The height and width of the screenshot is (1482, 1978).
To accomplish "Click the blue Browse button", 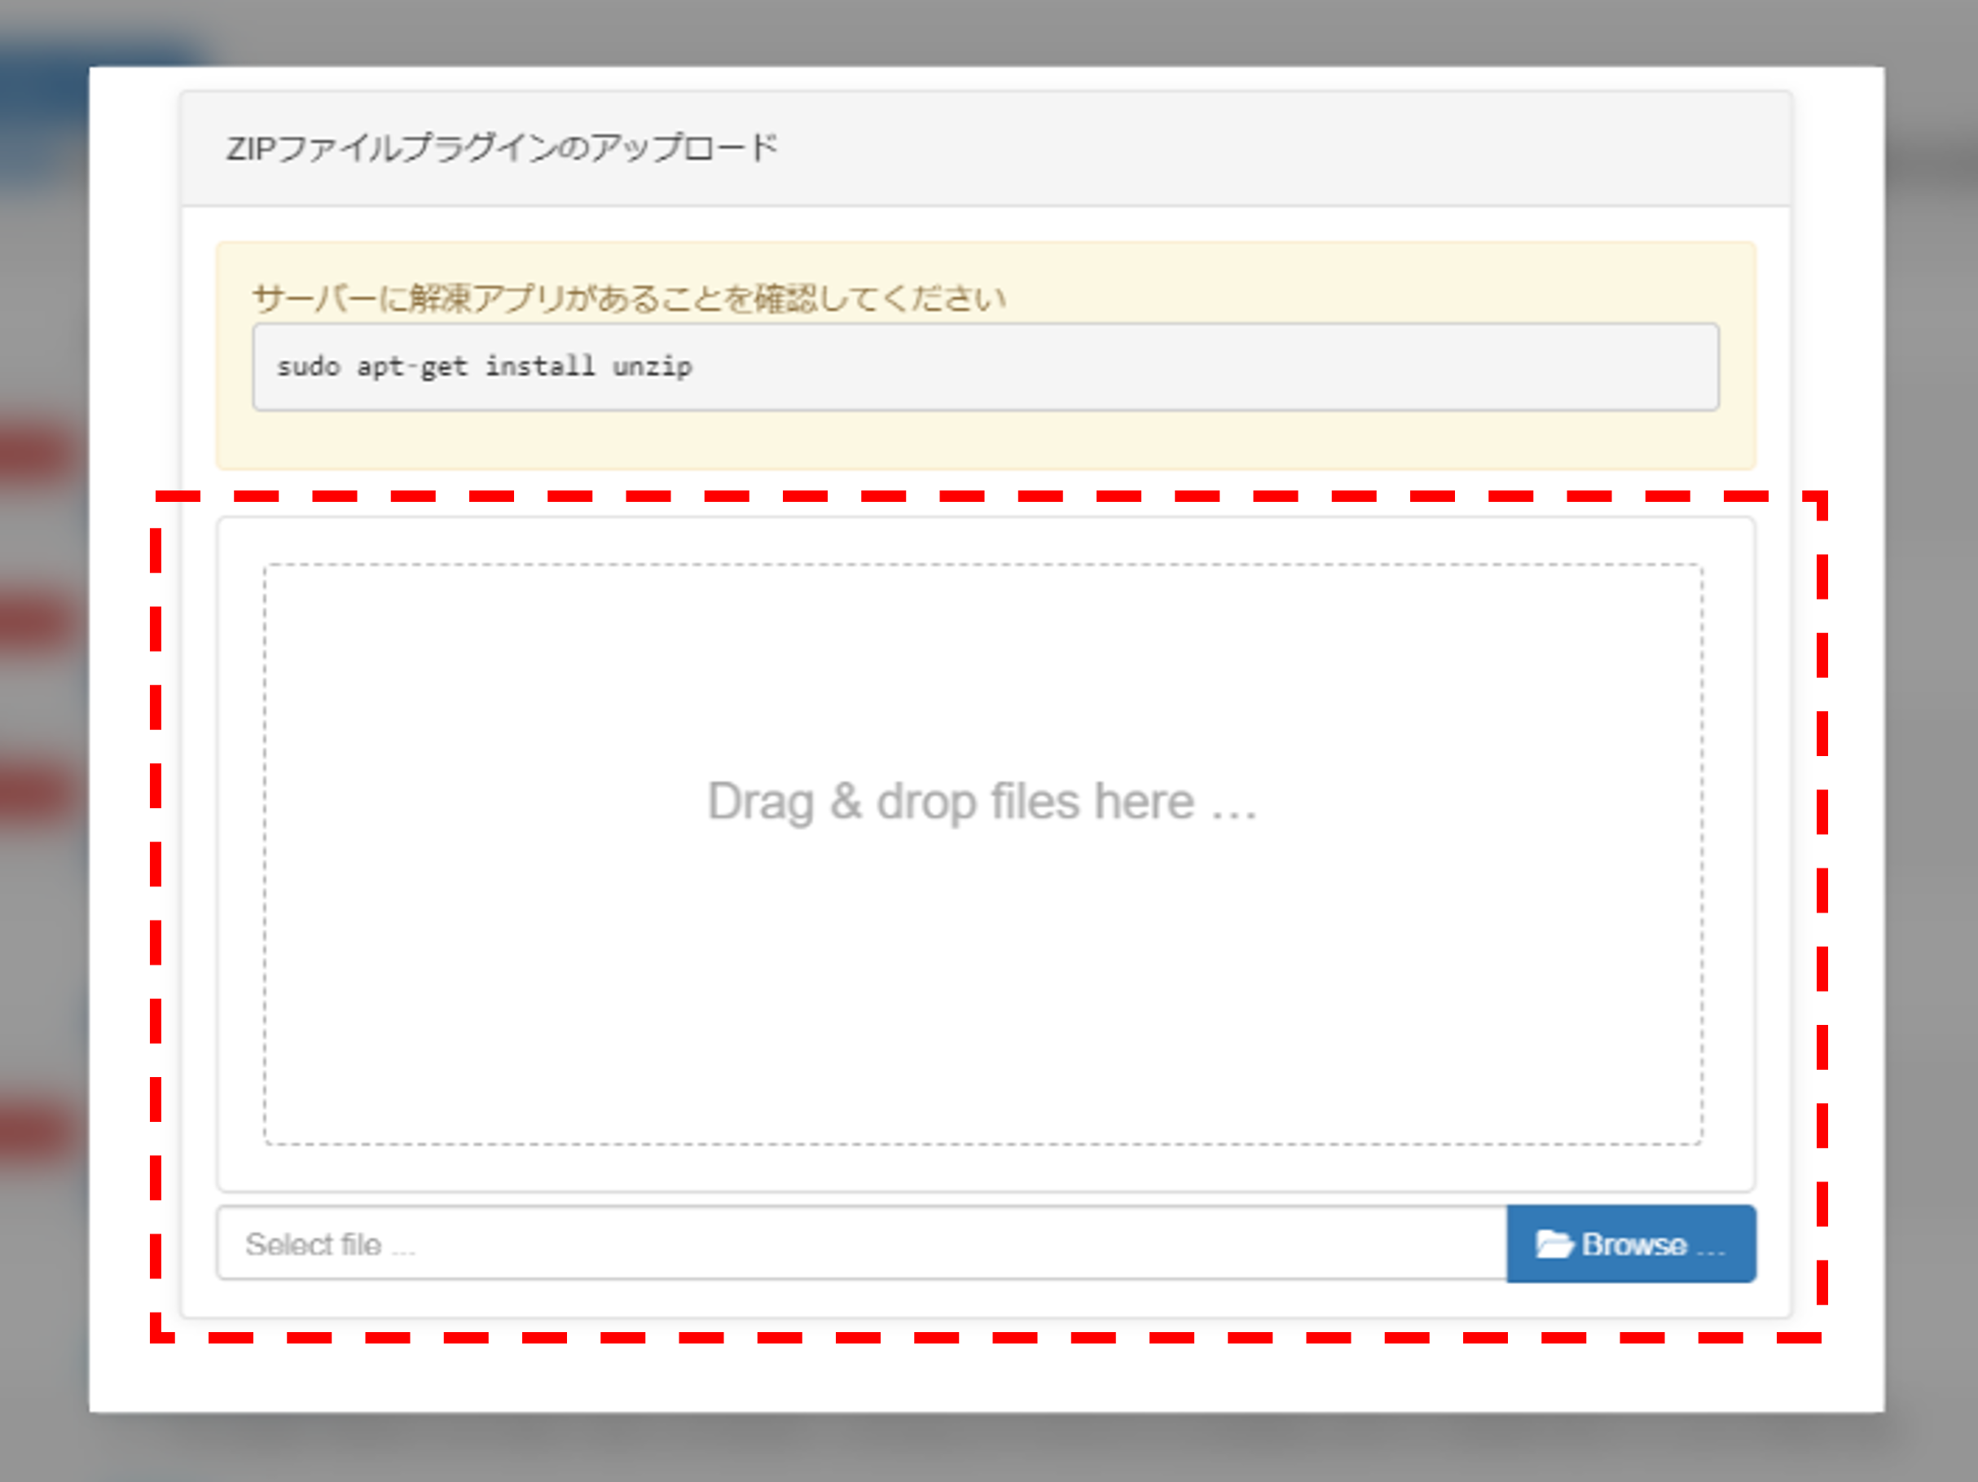I will (x=1630, y=1244).
